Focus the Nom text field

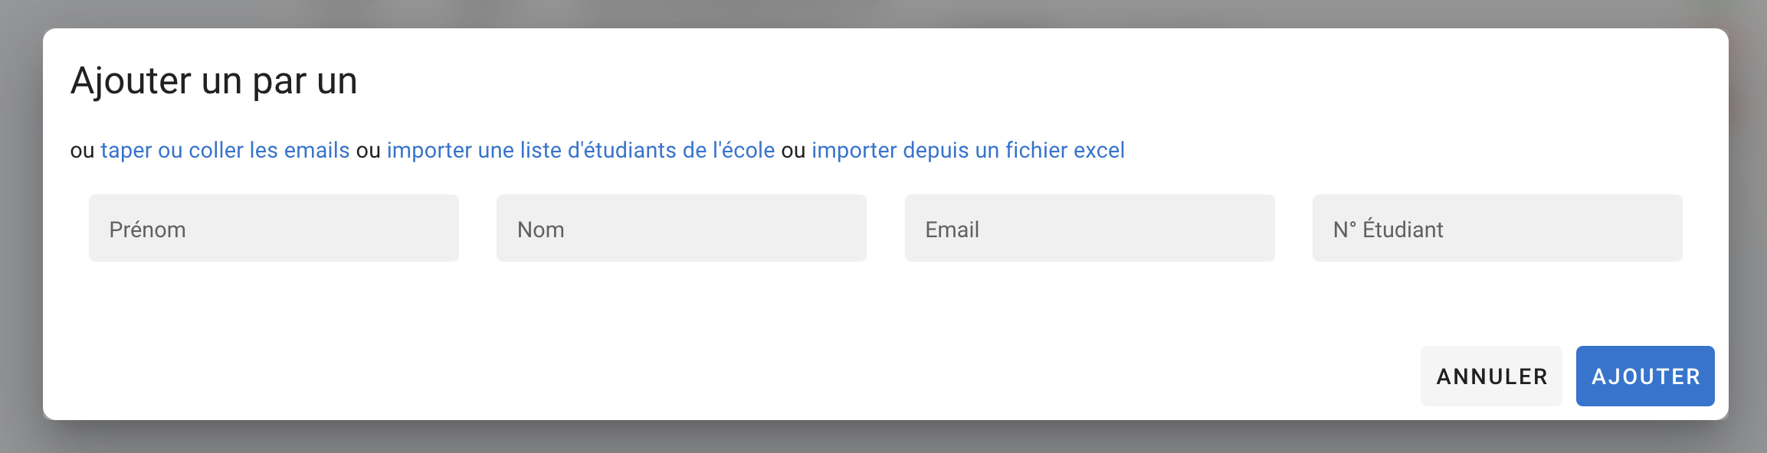pos(681,229)
